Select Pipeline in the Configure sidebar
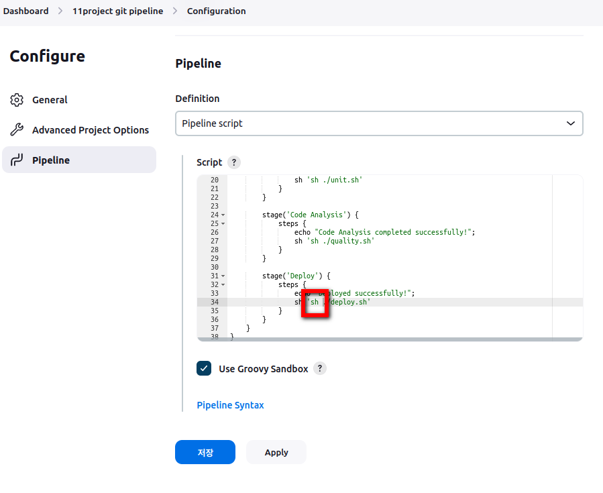The image size is (603, 493). [79, 160]
